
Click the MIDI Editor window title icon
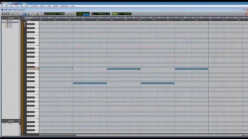tap(2, 10)
